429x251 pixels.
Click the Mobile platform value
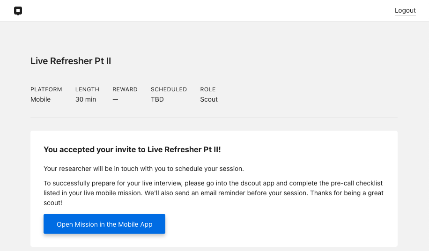coord(40,99)
